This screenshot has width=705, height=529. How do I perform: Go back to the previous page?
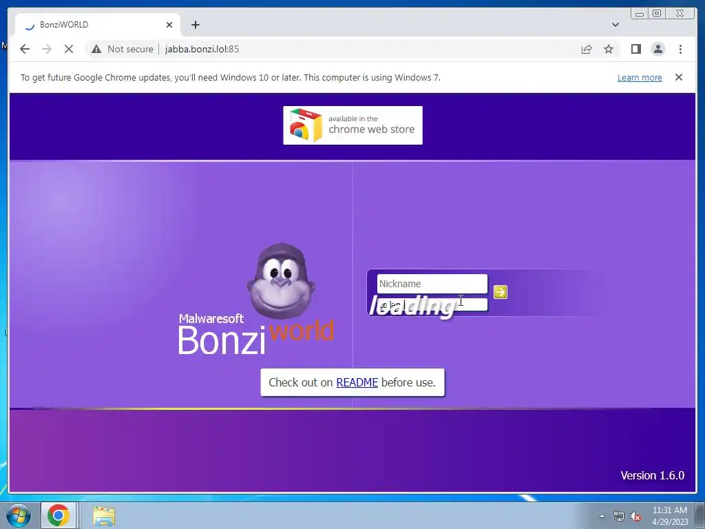[25, 49]
